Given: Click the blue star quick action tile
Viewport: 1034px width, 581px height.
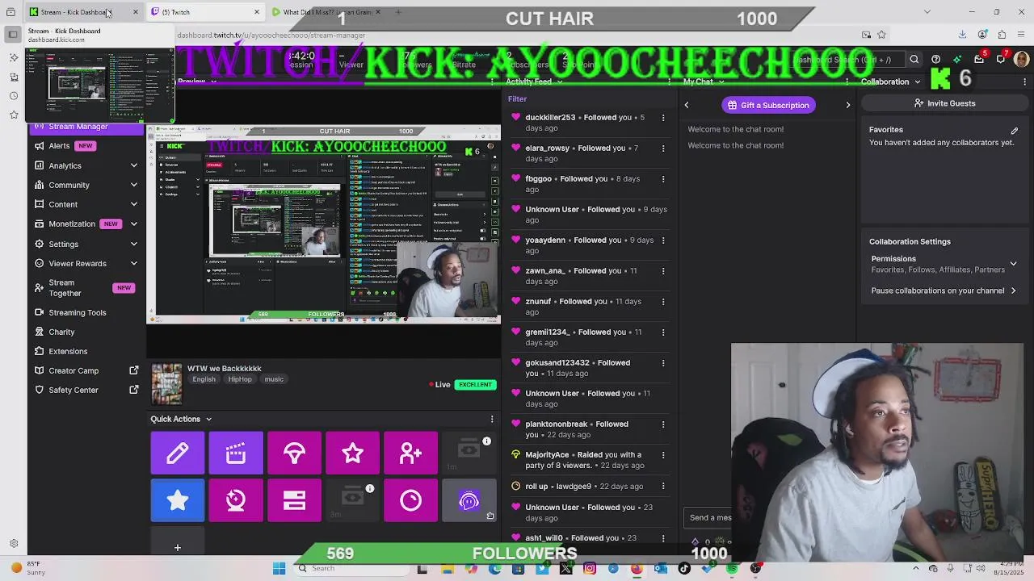Looking at the screenshot, I should click(178, 500).
